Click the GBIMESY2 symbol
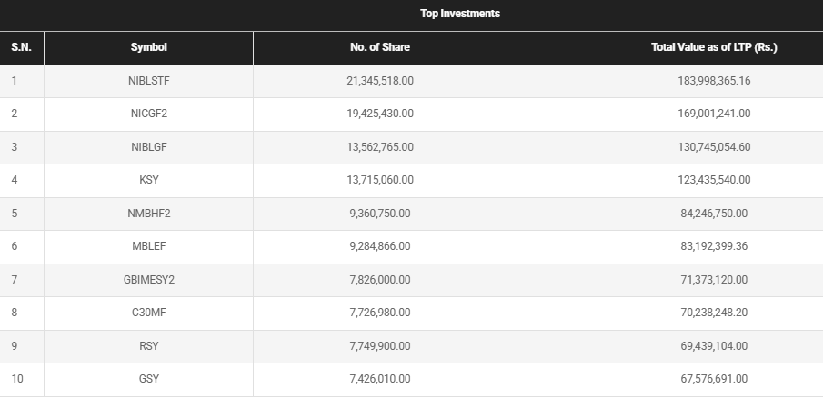The height and width of the screenshot is (398, 823). [x=149, y=280]
